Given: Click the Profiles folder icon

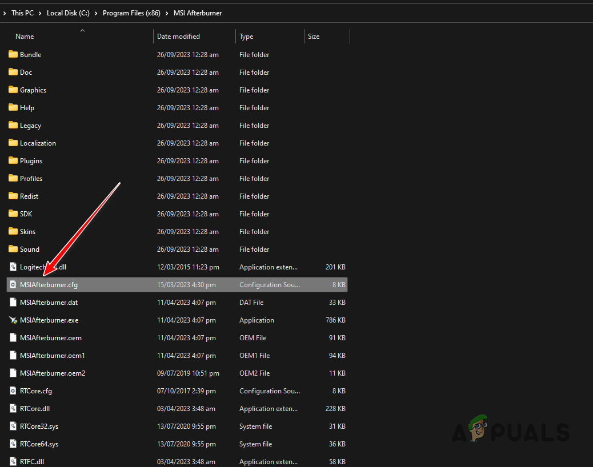Looking at the screenshot, I should coord(13,178).
